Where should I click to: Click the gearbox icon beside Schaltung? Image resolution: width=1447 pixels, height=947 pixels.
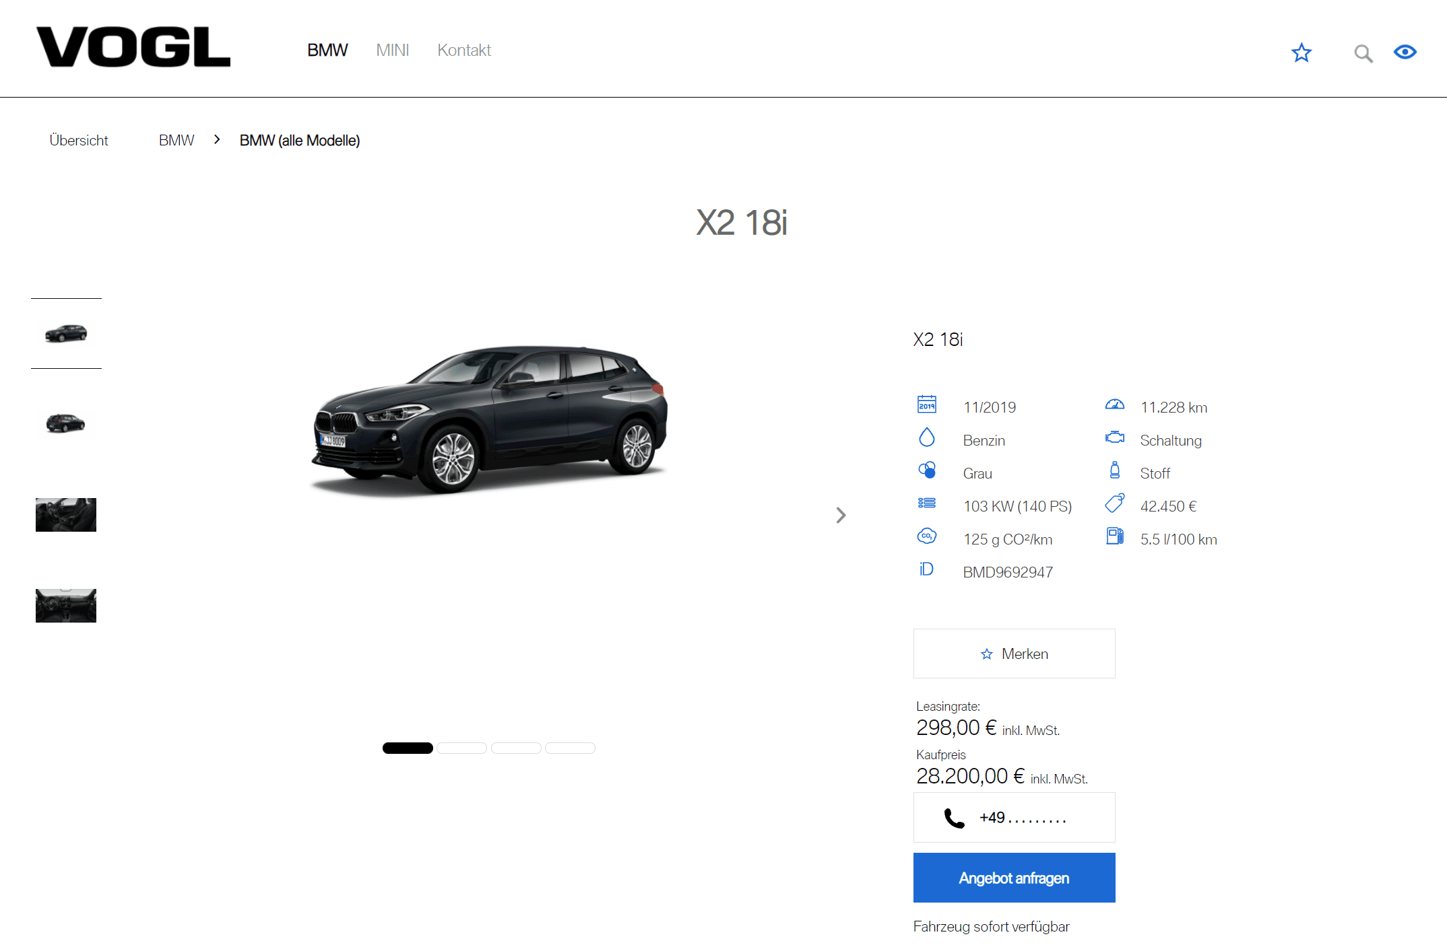tap(1115, 437)
